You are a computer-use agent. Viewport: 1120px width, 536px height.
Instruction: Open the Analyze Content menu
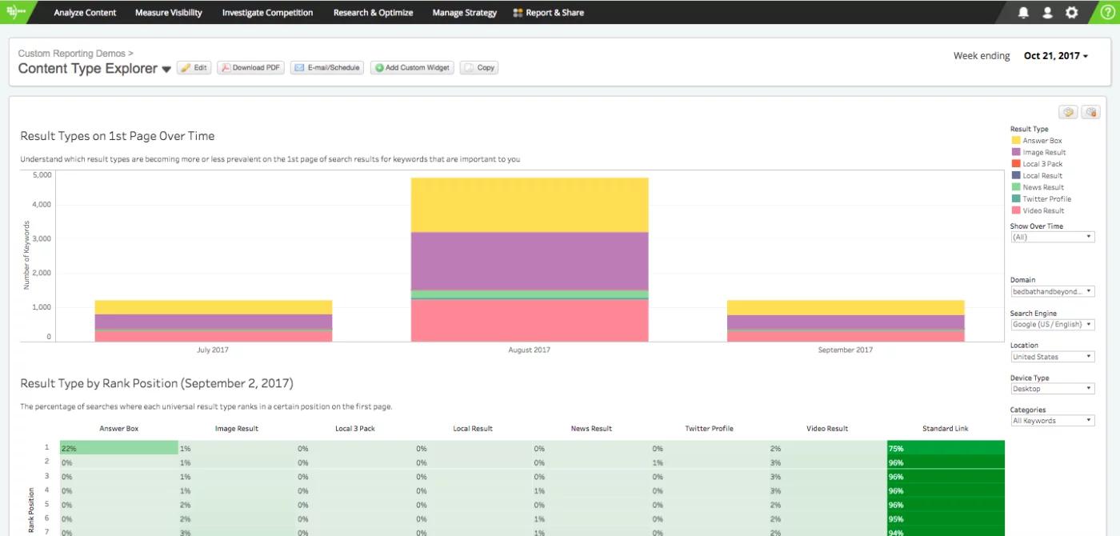tap(85, 13)
